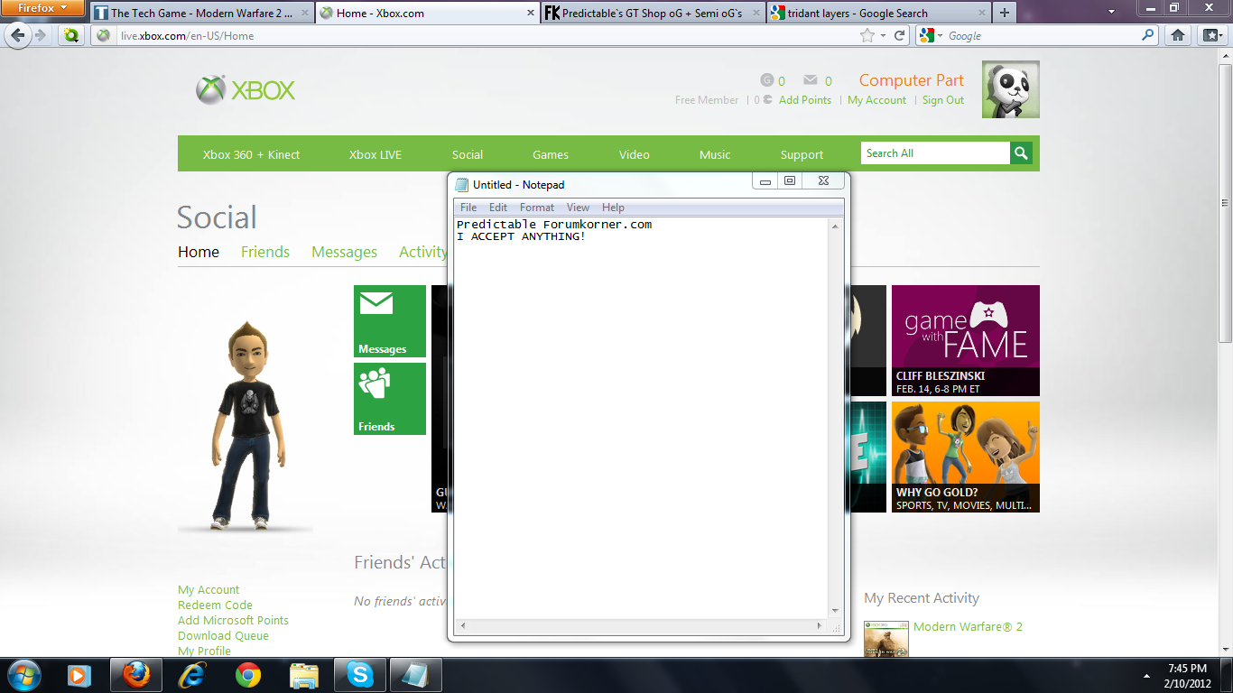
Task: Open the Xbox LIVE navigation menu
Action: click(375, 154)
